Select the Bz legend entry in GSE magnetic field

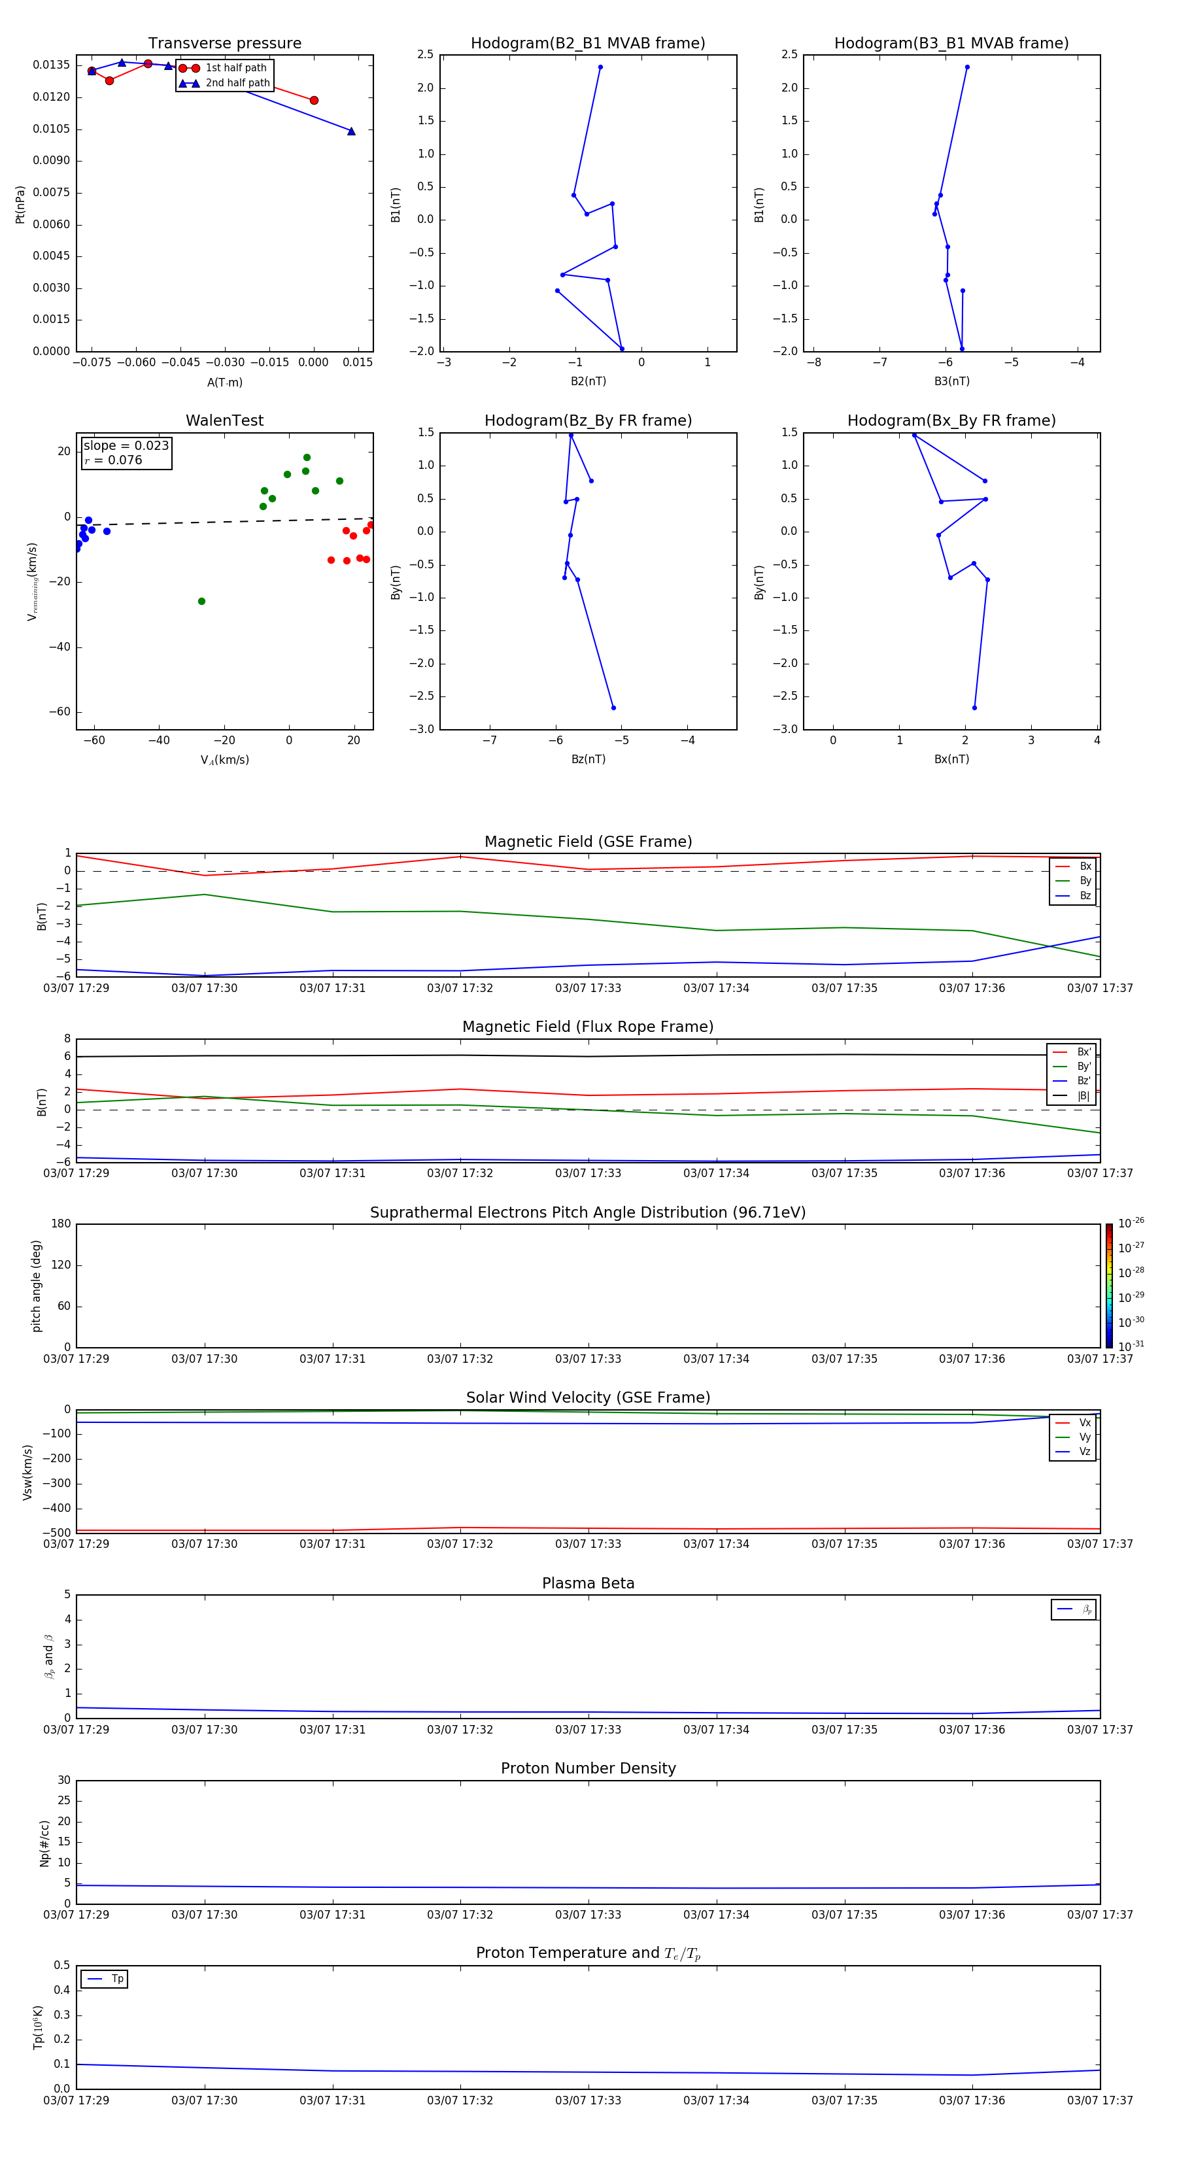(x=1073, y=895)
